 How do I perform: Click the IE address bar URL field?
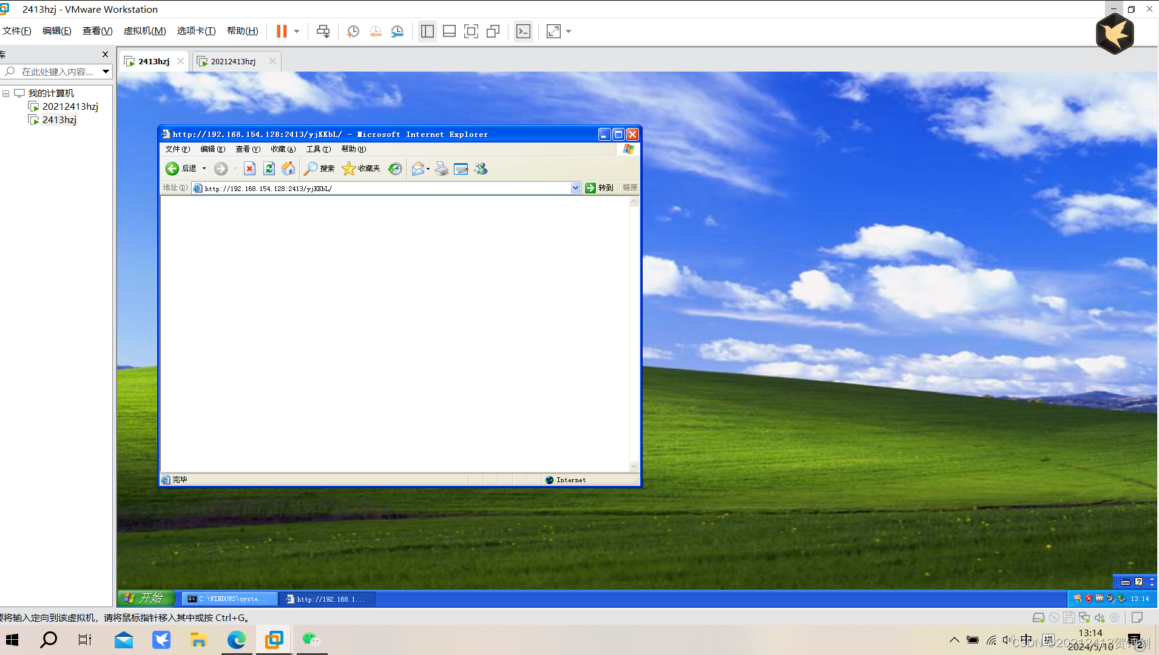point(387,189)
